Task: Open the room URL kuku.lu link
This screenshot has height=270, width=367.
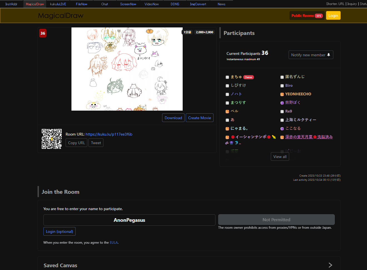Action: point(109,134)
